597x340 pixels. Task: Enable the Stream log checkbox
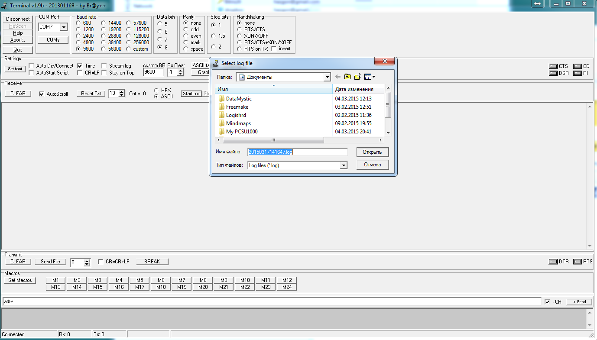click(x=104, y=66)
